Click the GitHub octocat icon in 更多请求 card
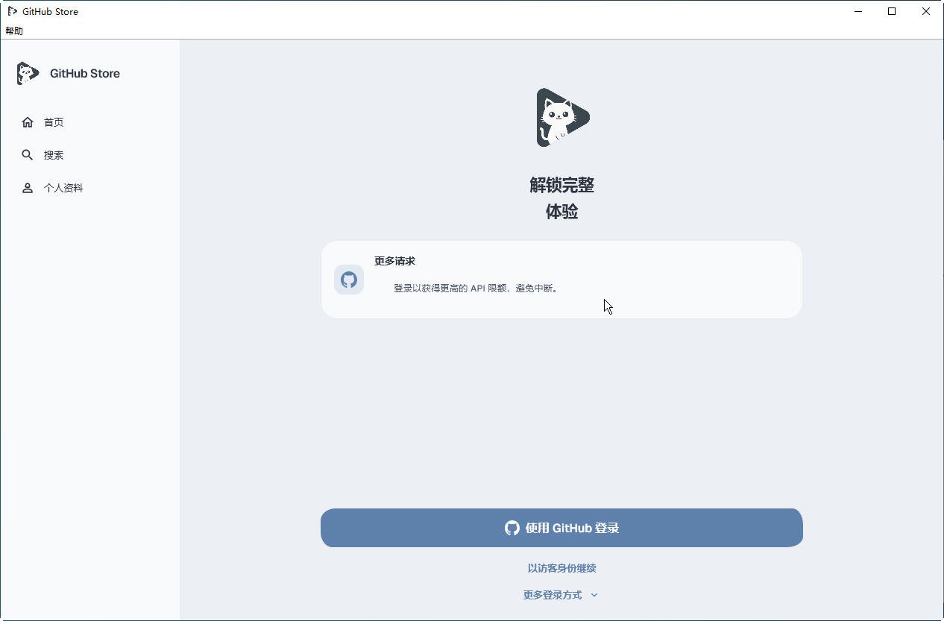944x621 pixels. click(x=349, y=280)
